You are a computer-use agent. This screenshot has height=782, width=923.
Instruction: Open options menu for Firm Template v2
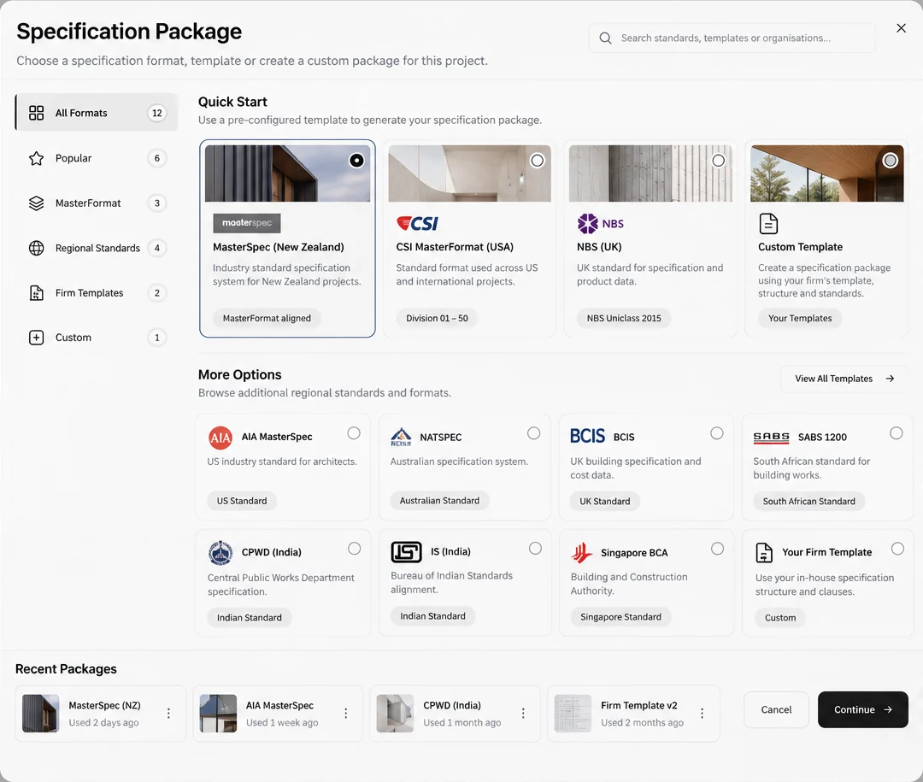point(702,713)
